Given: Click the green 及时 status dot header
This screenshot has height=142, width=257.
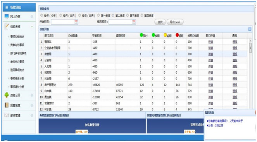Looking at the screenshot, I should (141, 35).
